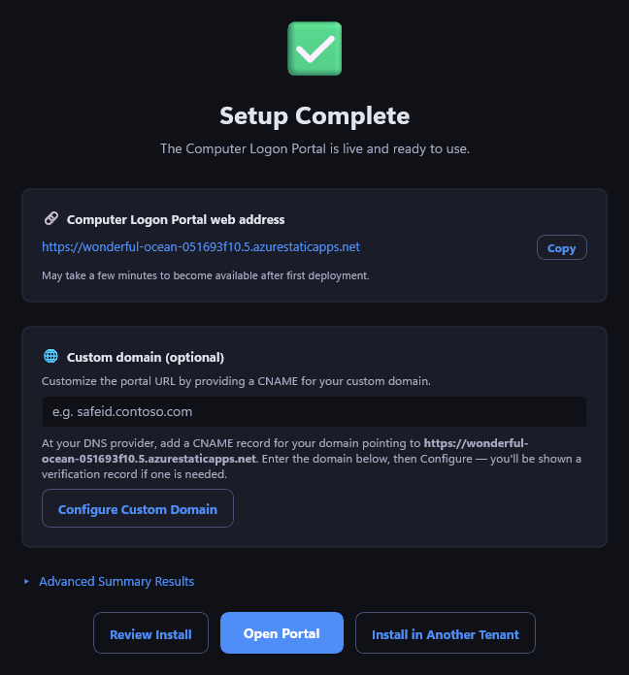Click the 'live and ready to use' subtitle
Image resolution: width=629 pixels, height=675 pixels.
(x=314, y=149)
